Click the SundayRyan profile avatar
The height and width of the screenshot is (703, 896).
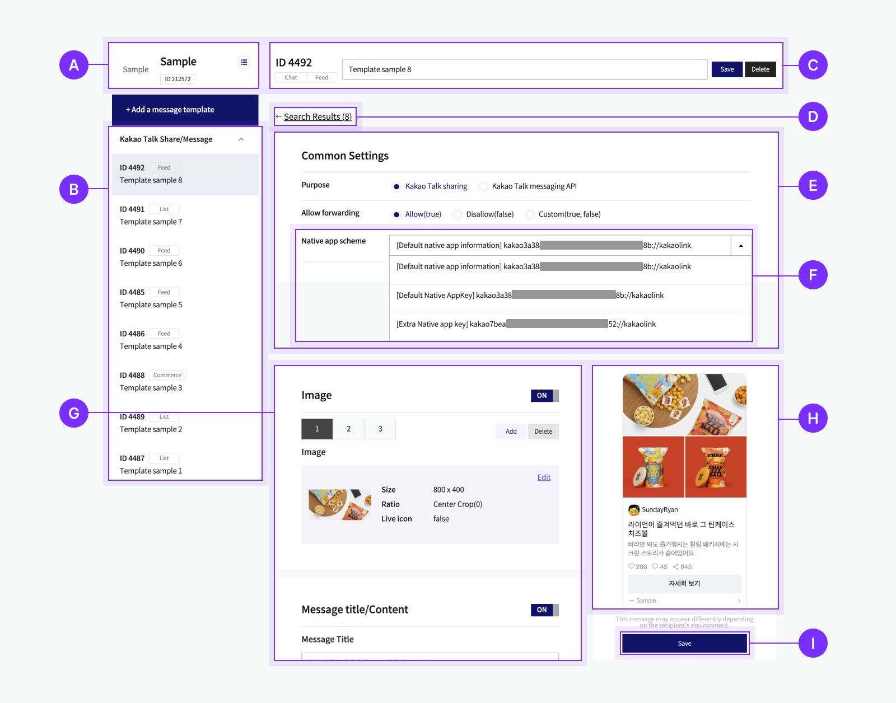(633, 509)
